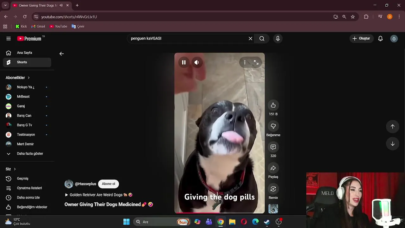
Task: Open Geçmiş watch history
Action: pos(27,179)
